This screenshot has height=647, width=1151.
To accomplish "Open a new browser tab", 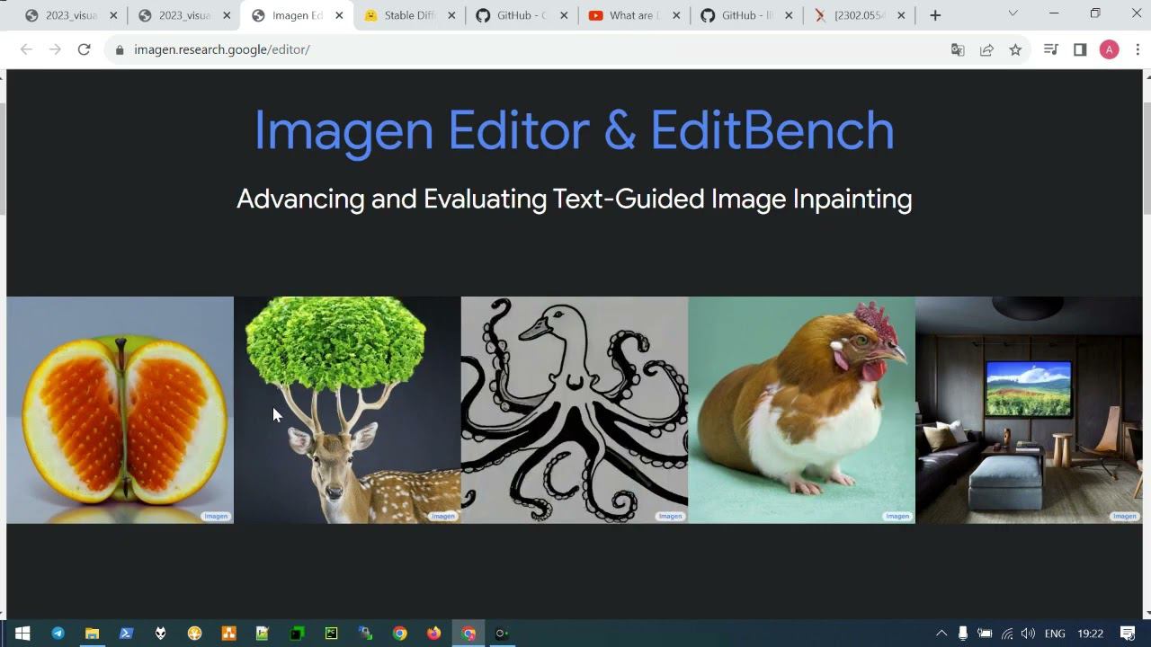I will (935, 15).
